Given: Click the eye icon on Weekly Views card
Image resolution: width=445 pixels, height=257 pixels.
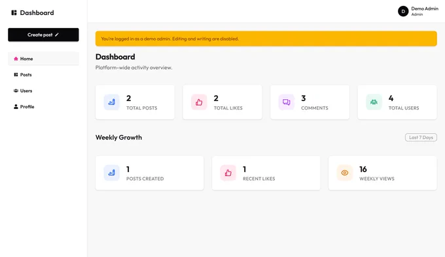Looking at the screenshot, I should [x=344, y=173].
